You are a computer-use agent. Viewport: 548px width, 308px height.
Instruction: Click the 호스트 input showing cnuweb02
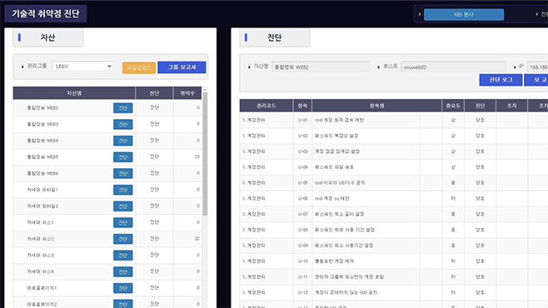[453, 67]
